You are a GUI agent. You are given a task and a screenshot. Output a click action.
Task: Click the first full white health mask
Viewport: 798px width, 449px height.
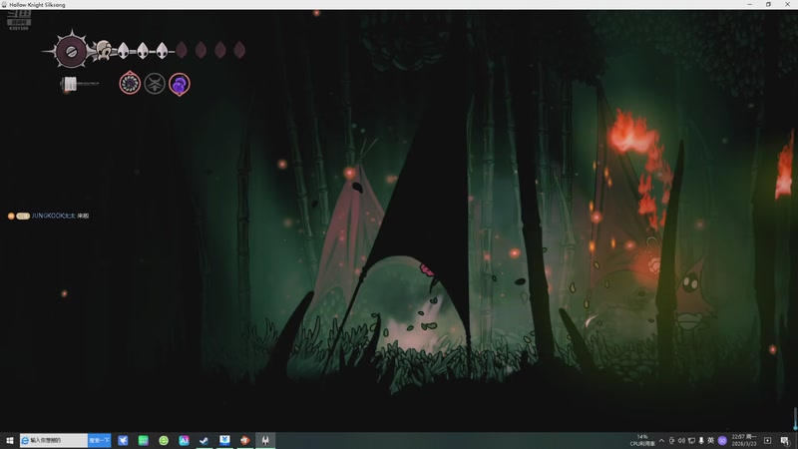(x=123, y=51)
